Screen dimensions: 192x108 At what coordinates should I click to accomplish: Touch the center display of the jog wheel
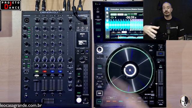(x=130, y=70)
